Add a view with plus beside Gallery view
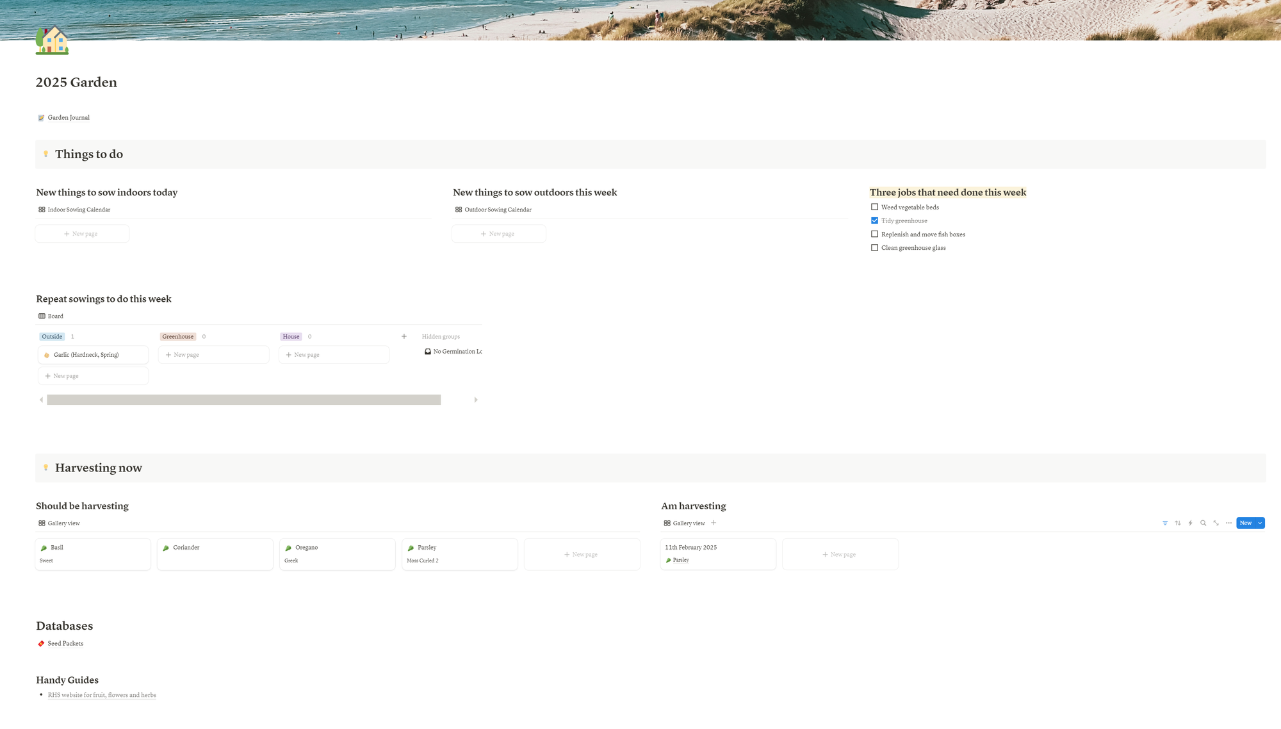The height and width of the screenshot is (729, 1281). [x=714, y=523]
